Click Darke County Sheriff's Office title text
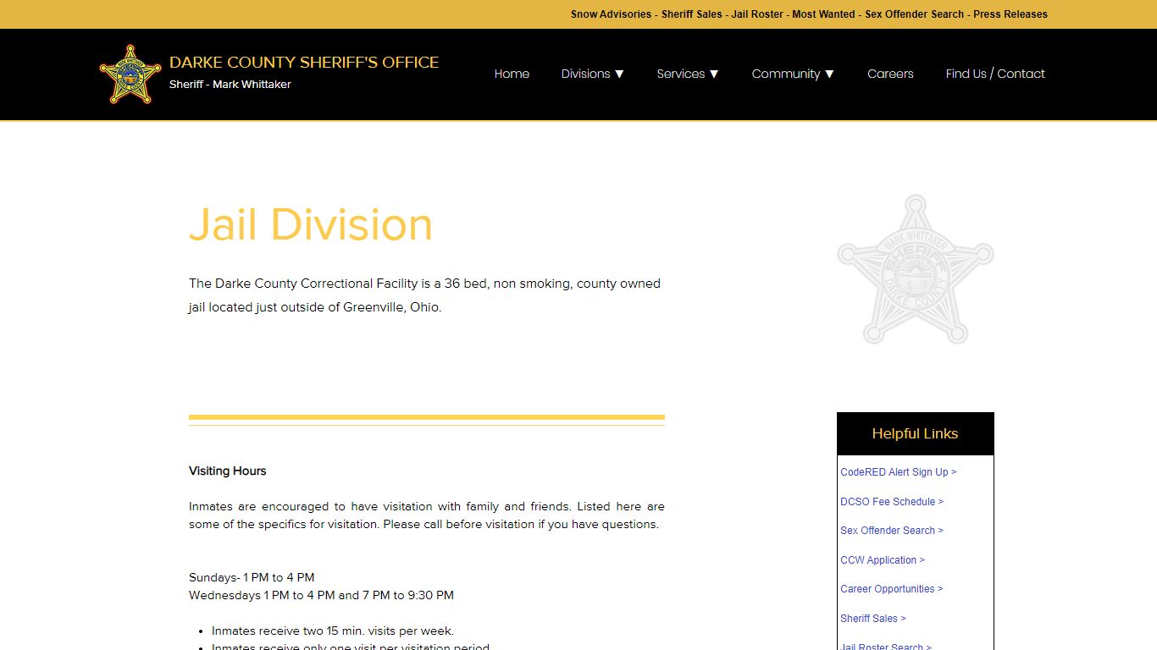Image resolution: width=1157 pixels, height=650 pixels. [303, 63]
